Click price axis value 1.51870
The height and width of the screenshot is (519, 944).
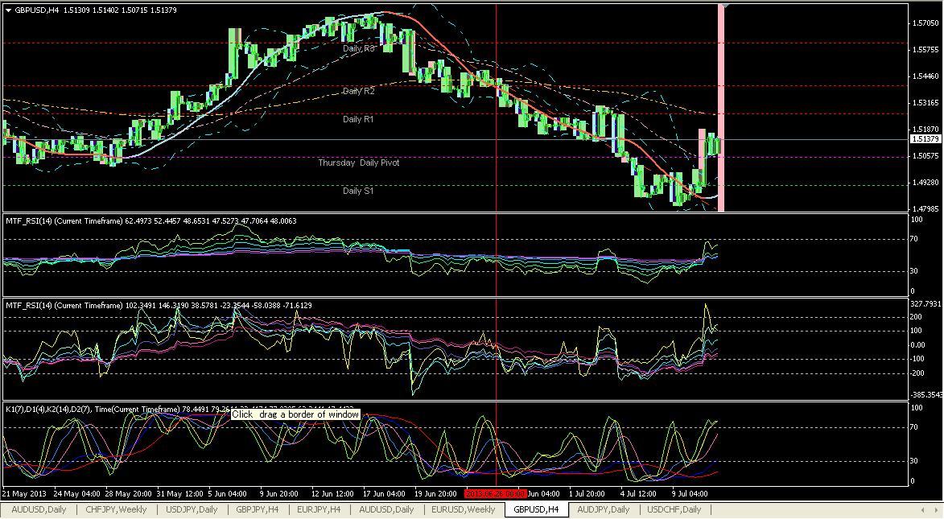click(925, 130)
